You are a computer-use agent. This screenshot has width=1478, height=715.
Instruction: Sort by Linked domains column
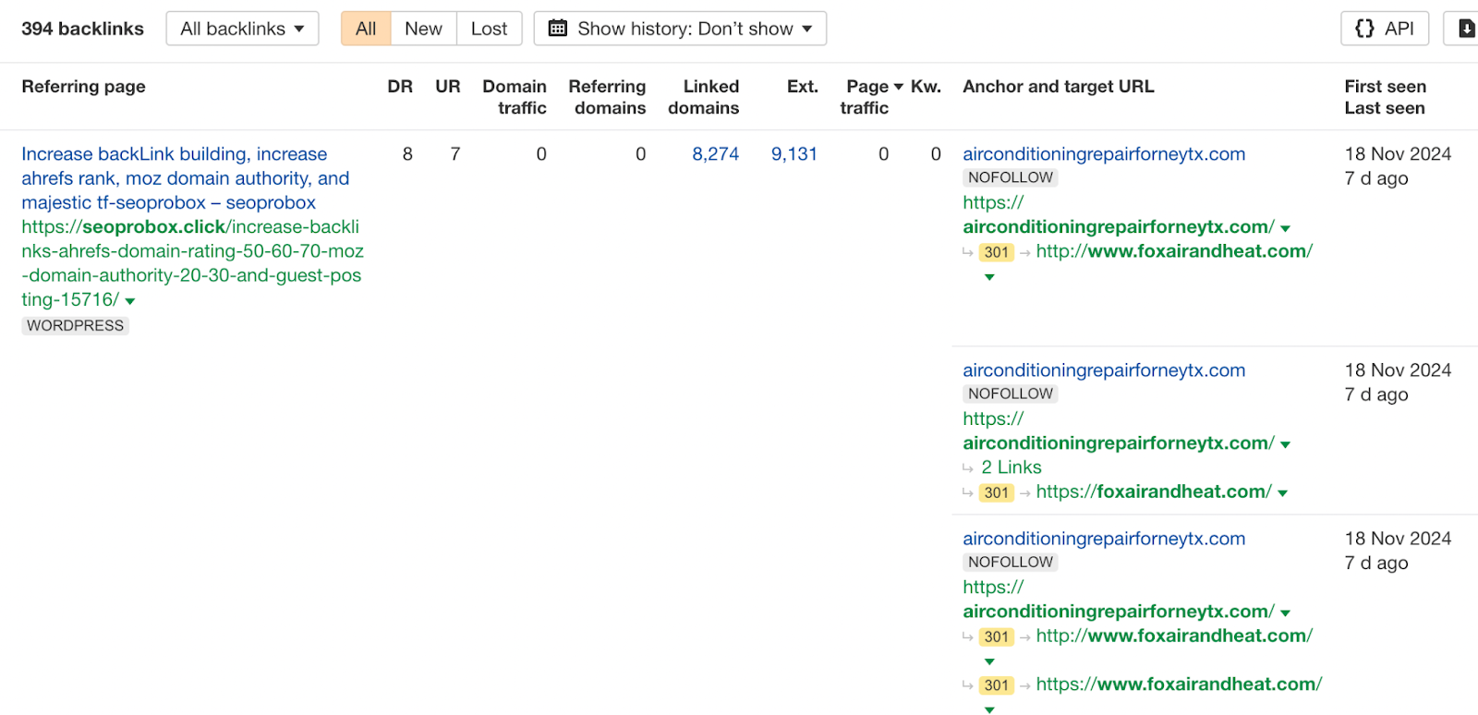pos(704,97)
